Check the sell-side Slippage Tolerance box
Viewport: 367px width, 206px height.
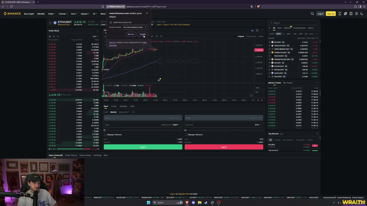(186, 135)
